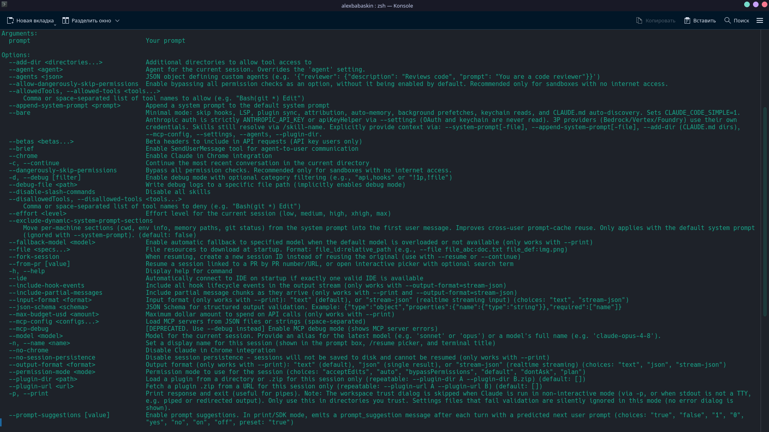Click the --fork-session option text
769x432 pixels.
pos(34,257)
